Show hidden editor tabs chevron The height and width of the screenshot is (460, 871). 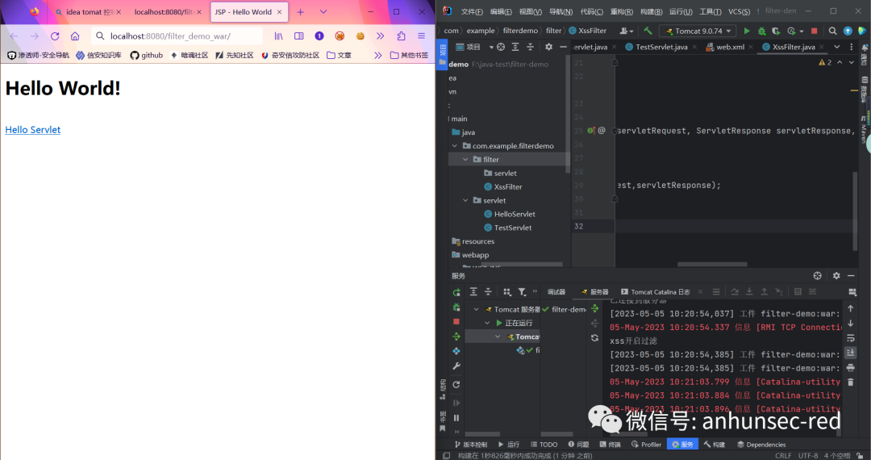coord(837,48)
